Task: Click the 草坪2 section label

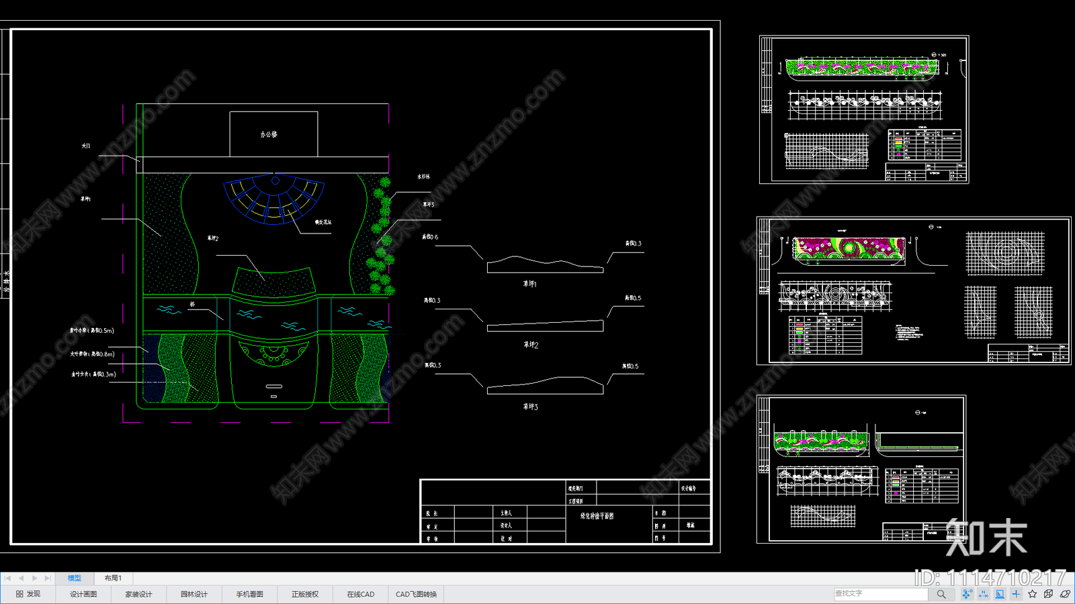Action: (x=531, y=344)
